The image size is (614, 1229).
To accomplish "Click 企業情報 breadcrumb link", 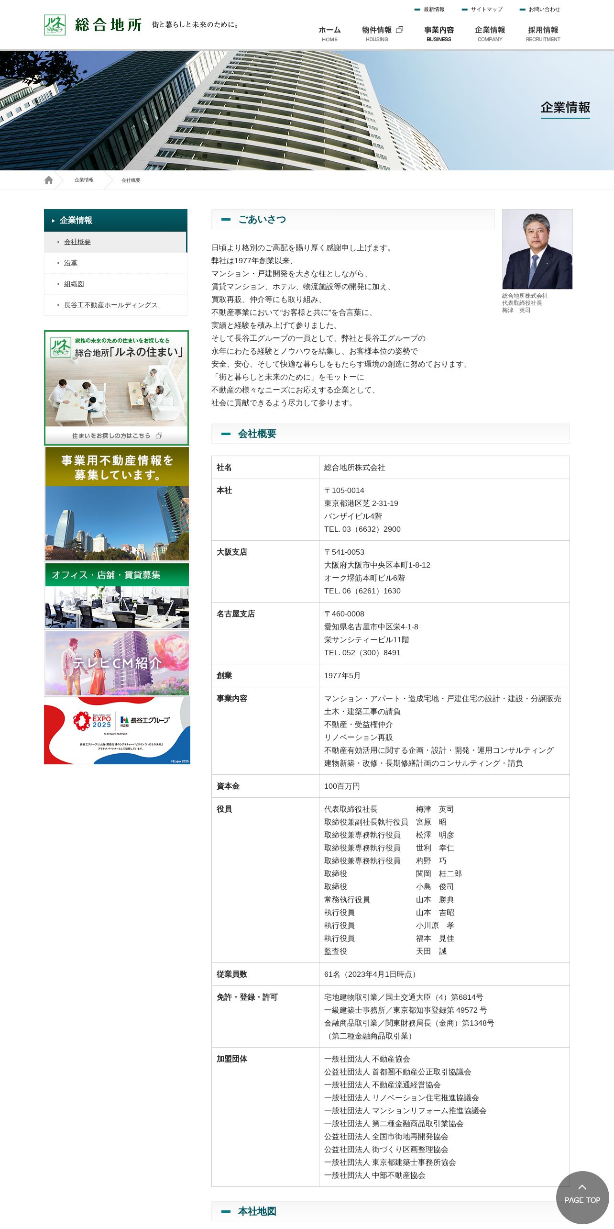I will point(84,180).
